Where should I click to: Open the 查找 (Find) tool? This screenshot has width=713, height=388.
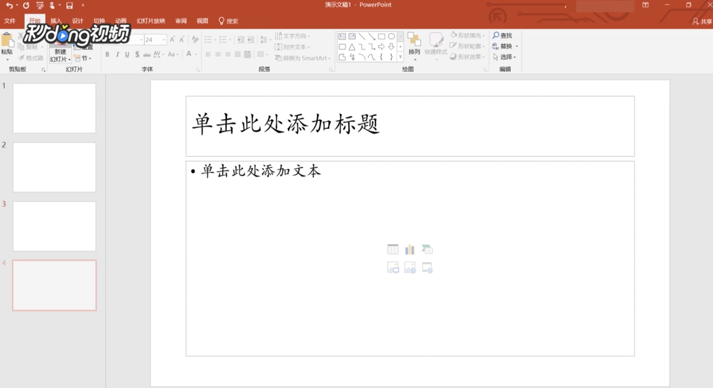pos(503,35)
